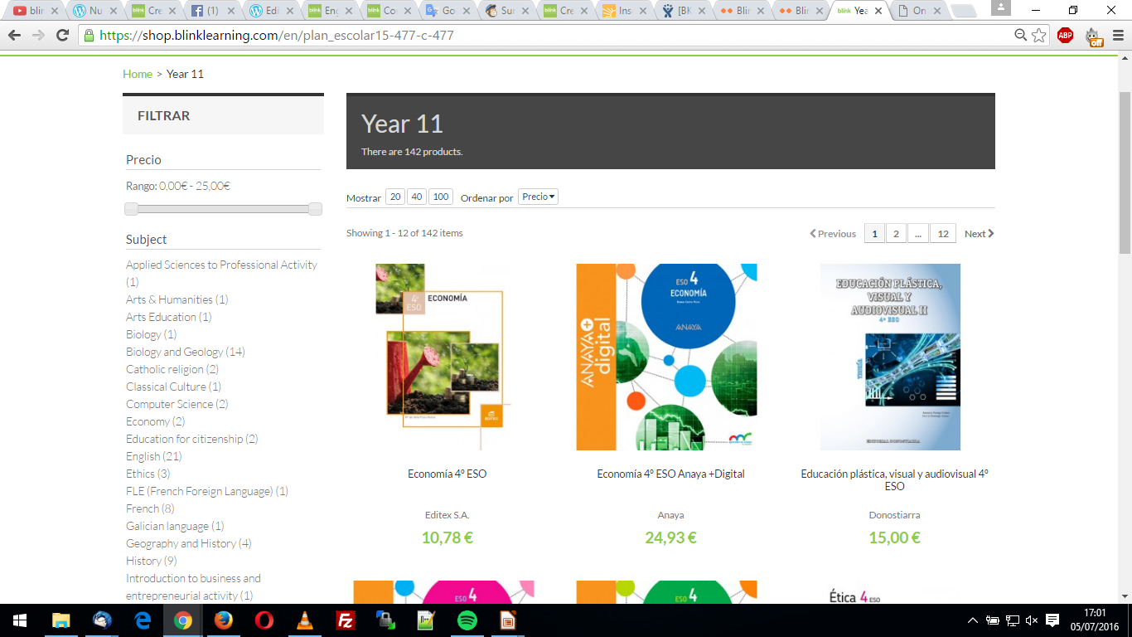
Task: Open the PowerPoint-style orange taskbar app
Action: coord(508,620)
